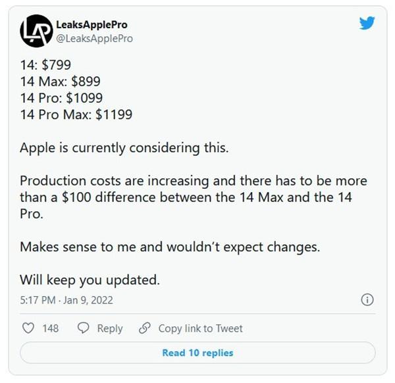The width and height of the screenshot is (395, 383).
Task: Click the "Reply" text label
Action: (x=110, y=328)
